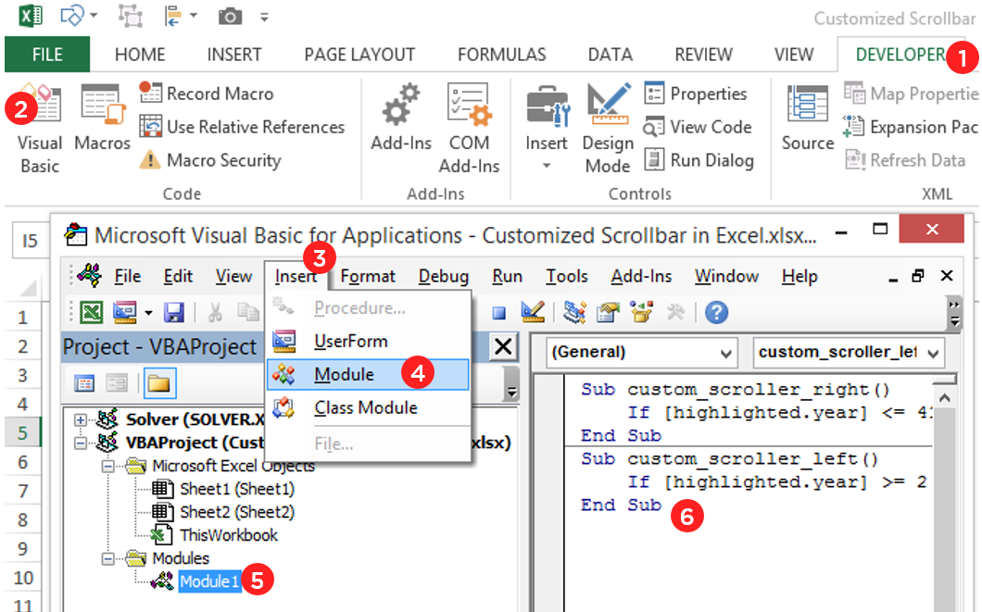Expand the Solver project node

pyautogui.click(x=81, y=419)
